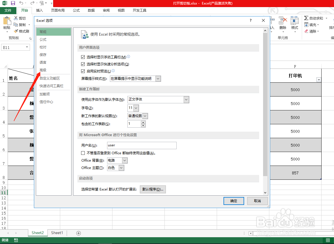Click the 确定 button
This screenshot has width=334, height=244.
(x=234, y=201)
